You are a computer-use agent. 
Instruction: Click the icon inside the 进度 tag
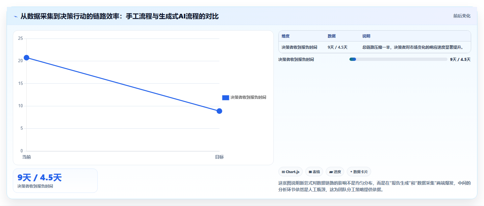[331, 172]
